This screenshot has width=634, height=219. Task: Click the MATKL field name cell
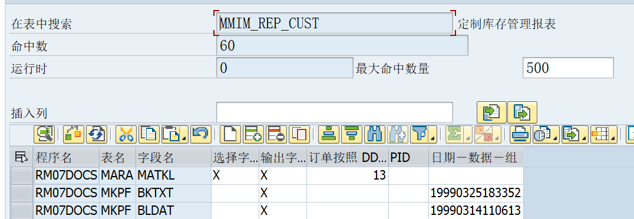[x=173, y=175]
